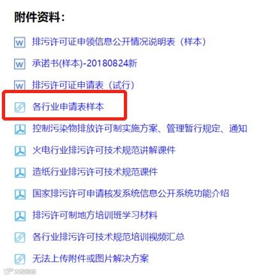
Task: Open 控制污染物排放许可制实施方案、管理暂行规定、通知 PDF
Action: click(x=140, y=128)
